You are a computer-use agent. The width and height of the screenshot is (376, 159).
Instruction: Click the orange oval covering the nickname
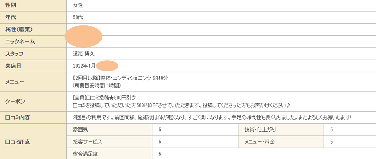84,36
